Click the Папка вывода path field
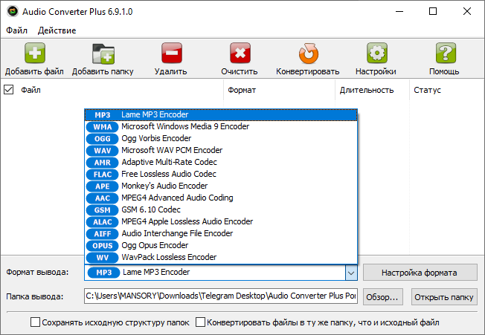485x335 pixels. [x=221, y=296]
